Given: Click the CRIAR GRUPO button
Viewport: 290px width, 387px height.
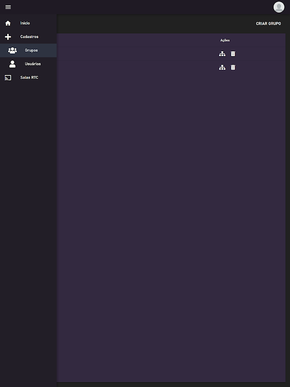Looking at the screenshot, I should (x=268, y=24).
